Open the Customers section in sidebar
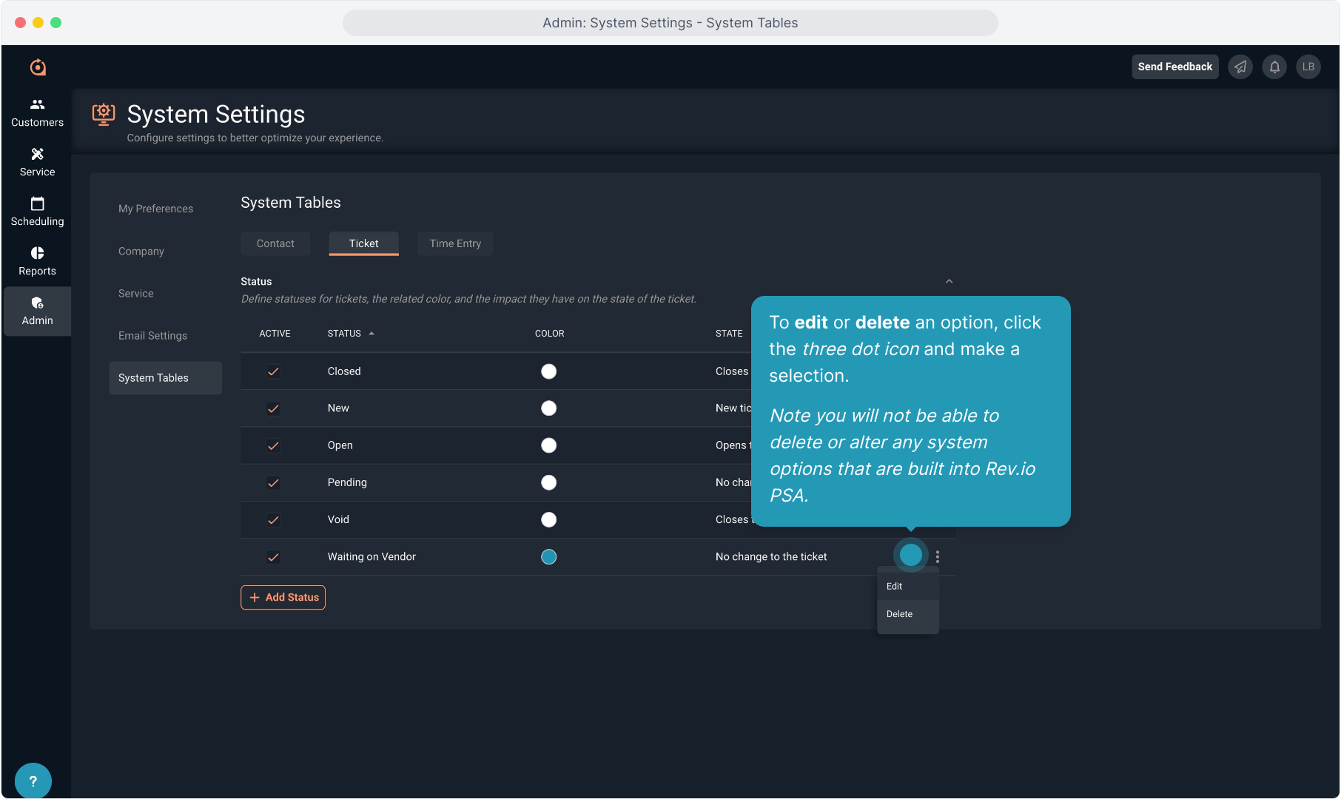The height and width of the screenshot is (799, 1341). tap(37, 112)
